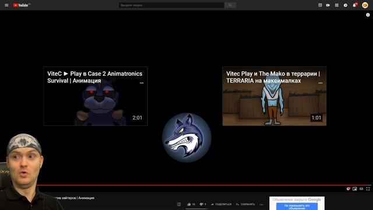Open options dots on the TERRARIA card
This screenshot has width=373, height=210.
point(321,83)
